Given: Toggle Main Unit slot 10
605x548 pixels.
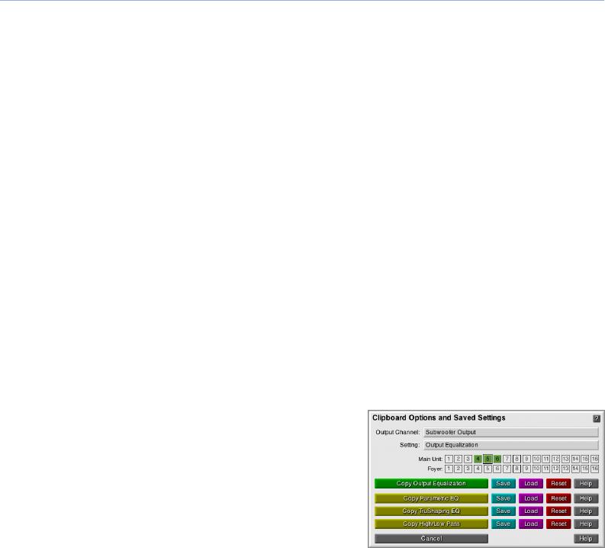Looking at the screenshot, I should click(536, 459).
